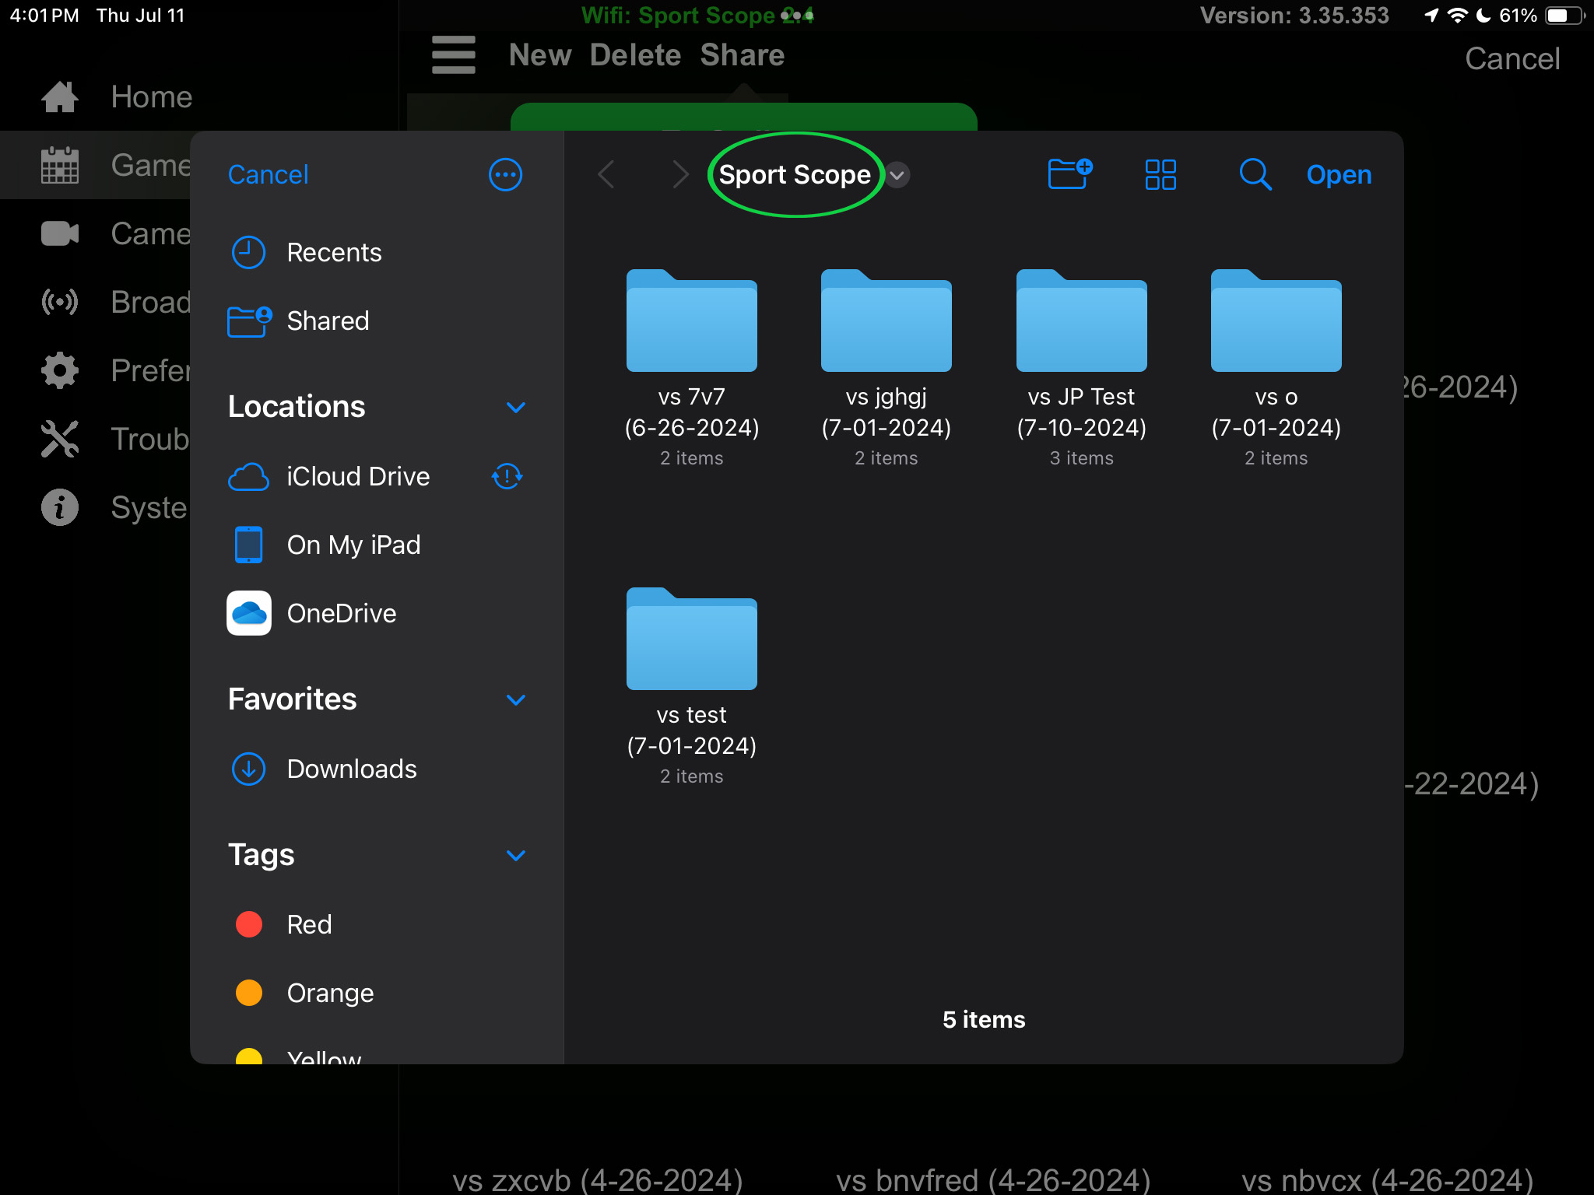
Task: Open the hamburger menu in Sport Scope toolbar
Action: [454, 55]
